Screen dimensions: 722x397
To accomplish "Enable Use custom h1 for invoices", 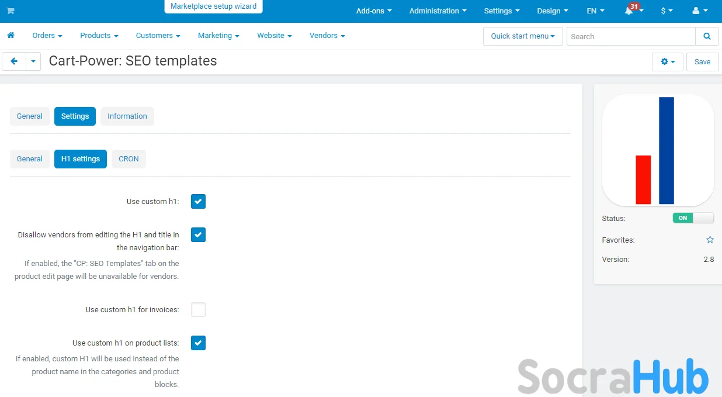I will click(x=199, y=310).
